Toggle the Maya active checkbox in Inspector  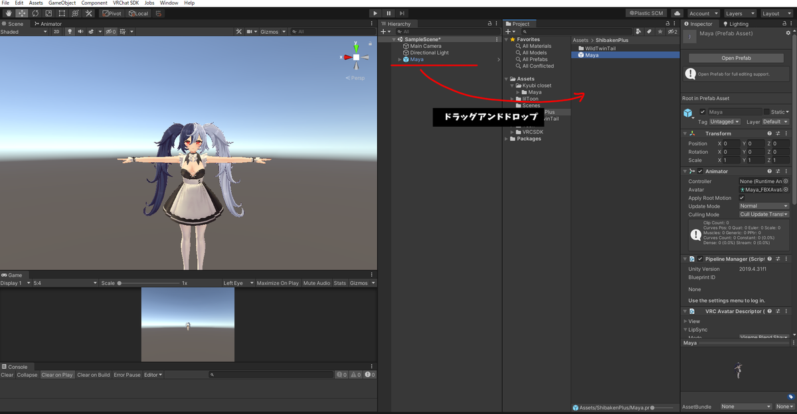pyautogui.click(x=703, y=112)
